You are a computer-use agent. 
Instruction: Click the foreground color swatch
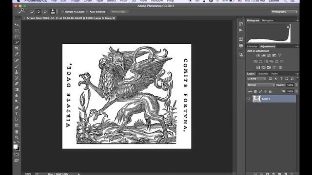point(15,147)
